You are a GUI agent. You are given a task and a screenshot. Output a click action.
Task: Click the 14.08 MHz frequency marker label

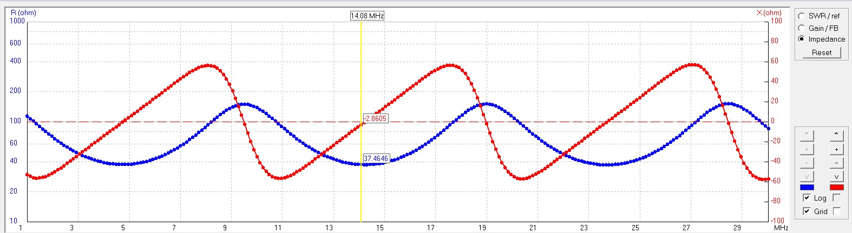(367, 16)
